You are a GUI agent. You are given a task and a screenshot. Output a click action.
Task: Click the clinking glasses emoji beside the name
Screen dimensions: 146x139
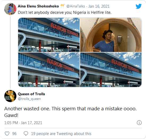pos(62,6)
